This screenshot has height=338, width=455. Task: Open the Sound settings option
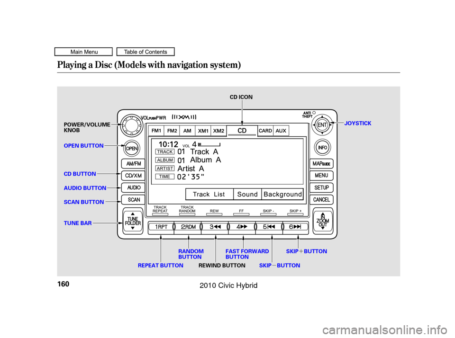(247, 194)
